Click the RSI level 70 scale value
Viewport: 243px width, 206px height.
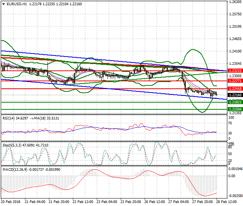(x=230, y=123)
